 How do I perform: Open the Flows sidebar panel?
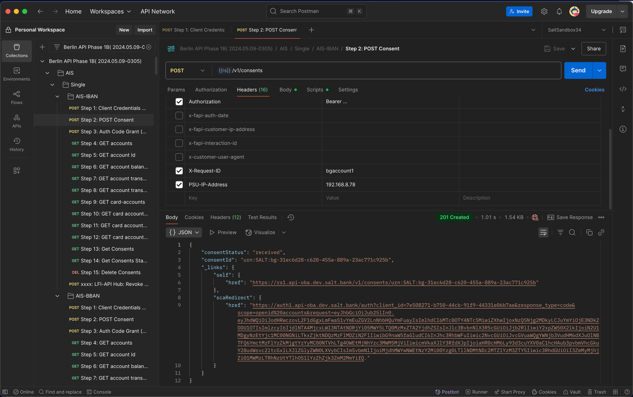(16, 98)
